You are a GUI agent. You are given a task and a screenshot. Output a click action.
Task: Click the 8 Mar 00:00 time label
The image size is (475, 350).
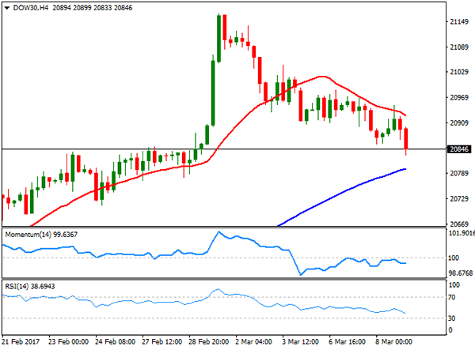(393, 342)
